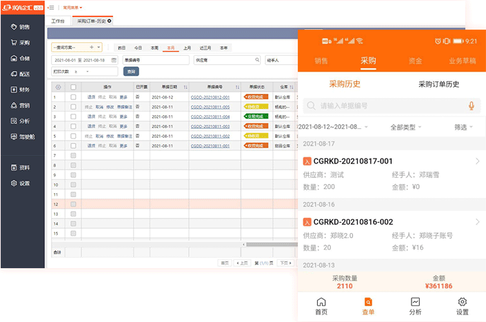The width and height of the screenshot is (486, 322).
Task: Tap the 设置 gear icon in mobile bar
Action: pyautogui.click(x=462, y=305)
